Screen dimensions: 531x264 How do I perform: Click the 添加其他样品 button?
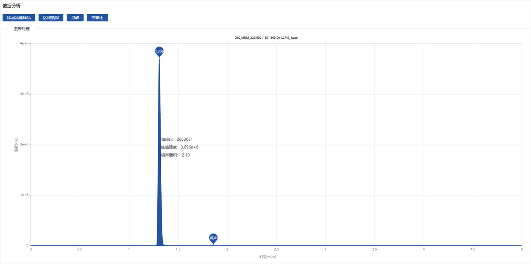coord(19,18)
